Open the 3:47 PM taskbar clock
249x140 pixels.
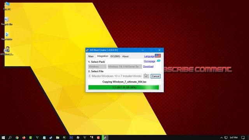[x=233, y=138]
